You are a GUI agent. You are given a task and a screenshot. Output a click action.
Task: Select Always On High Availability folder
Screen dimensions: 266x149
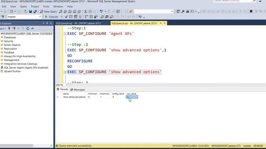(20, 56)
